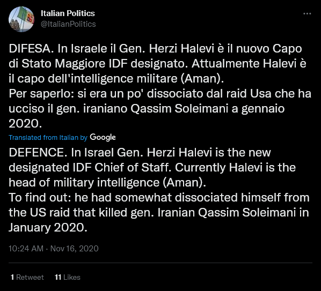The image size is (321, 291).
Task: Click the Nov 16, 2020 date
Action: pos(74,249)
